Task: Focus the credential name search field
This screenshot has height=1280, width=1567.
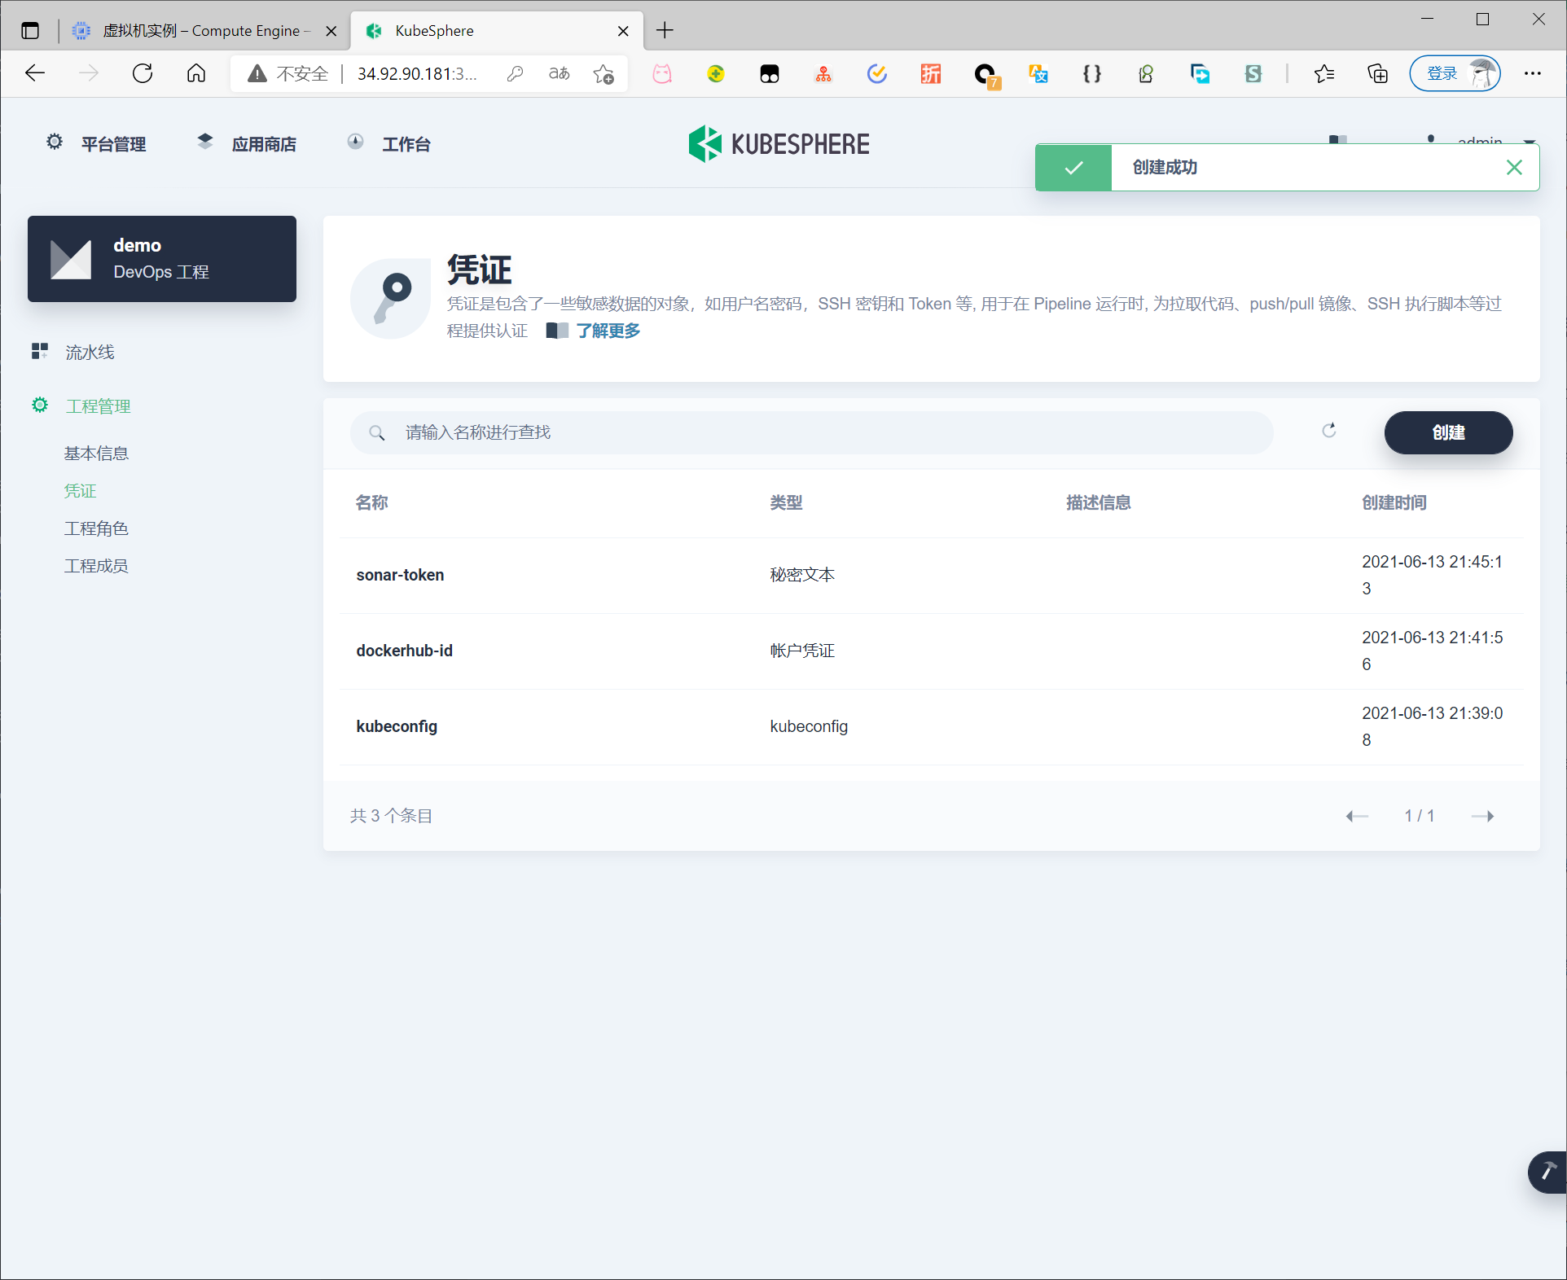Action: point(814,432)
